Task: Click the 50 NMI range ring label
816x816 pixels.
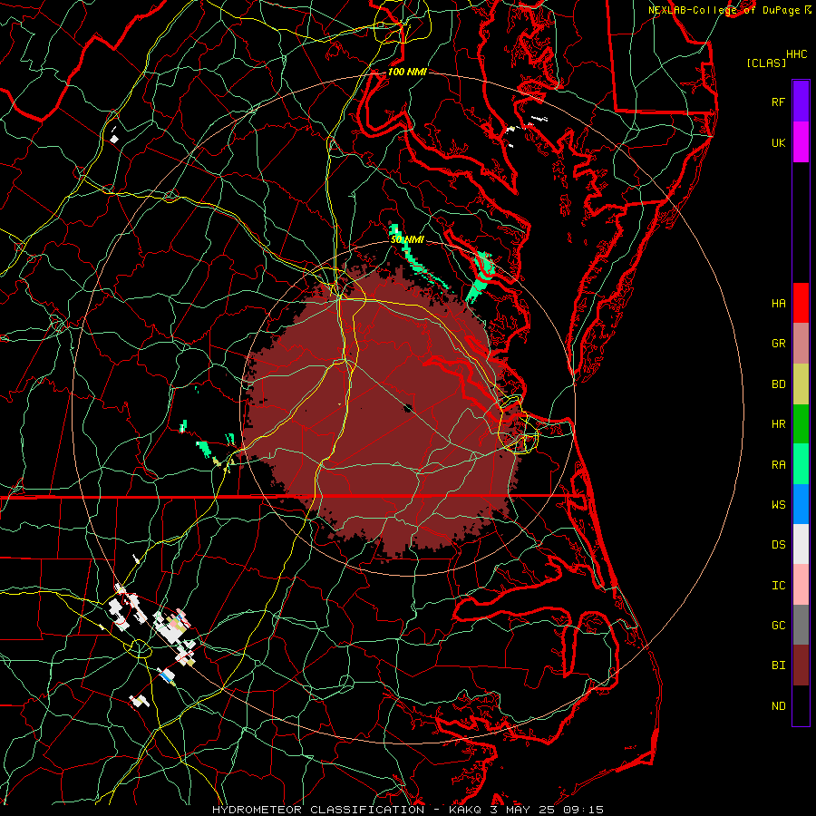Action: pos(407,239)
